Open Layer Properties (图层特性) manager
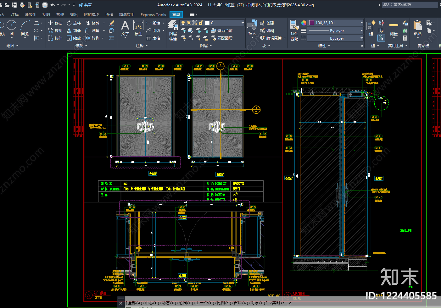Viewport: 441px width, 308px height. click(173, 30)
